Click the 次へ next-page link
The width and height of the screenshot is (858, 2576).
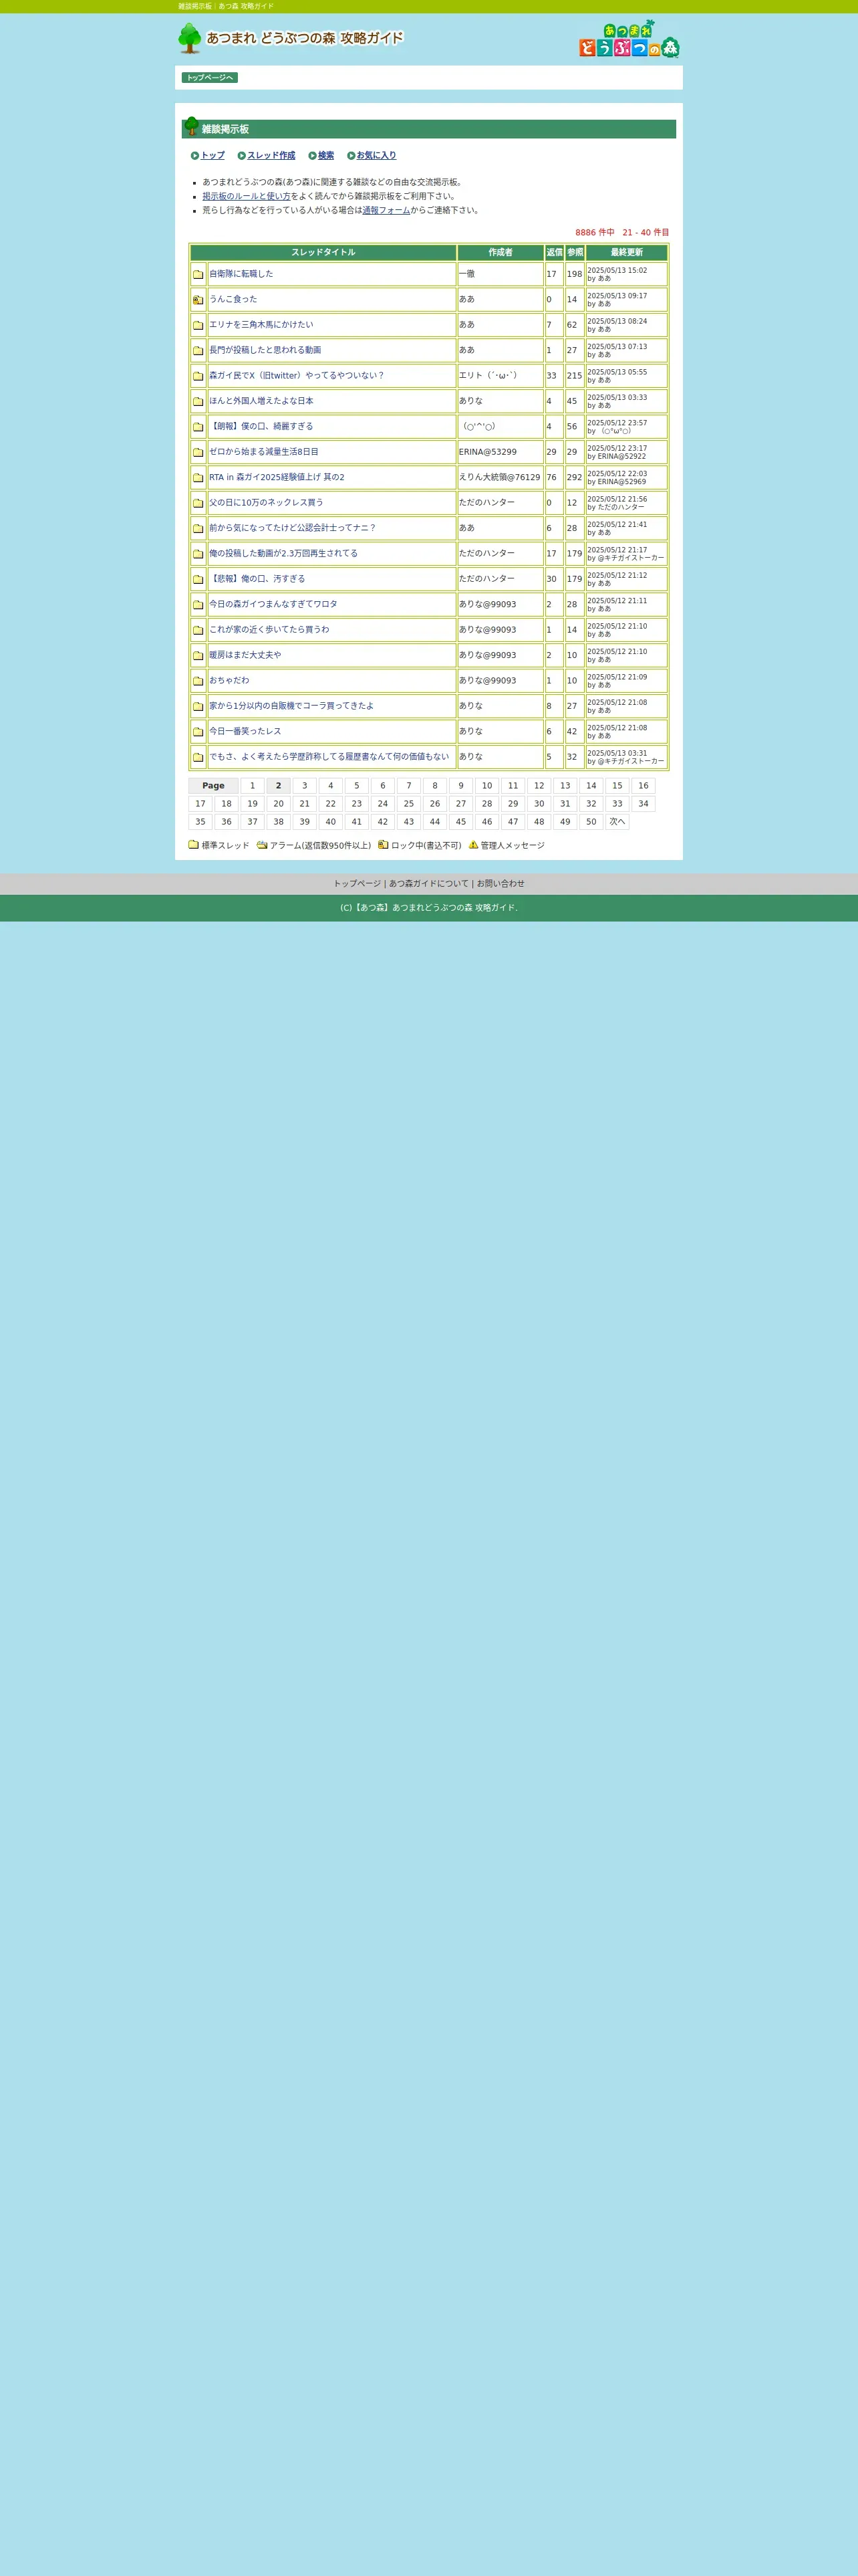[617, 822]
